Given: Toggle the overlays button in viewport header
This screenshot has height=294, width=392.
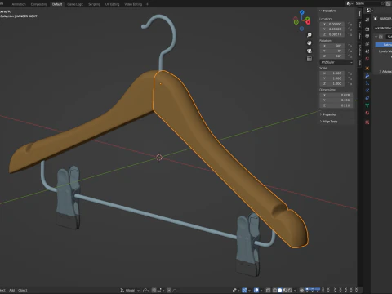Looking at the screenshot, I should [x=256, y=290].
